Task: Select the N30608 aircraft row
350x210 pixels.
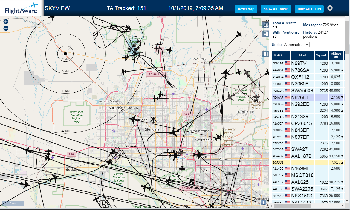Action: [308, 84]
